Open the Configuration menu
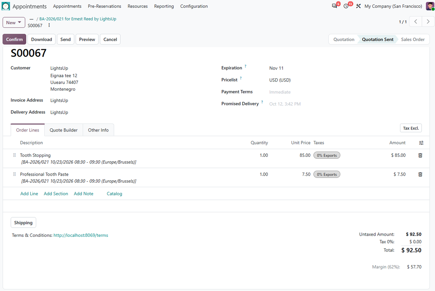The image size is (435, 291). click(x=194, y=6)
